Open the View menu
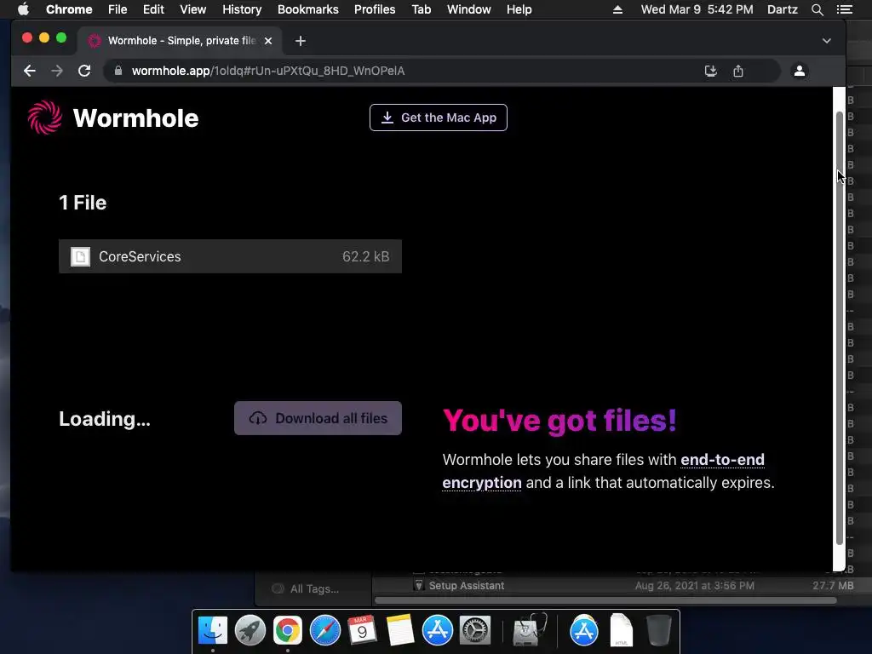872x654 pixels. pos(193,9)
